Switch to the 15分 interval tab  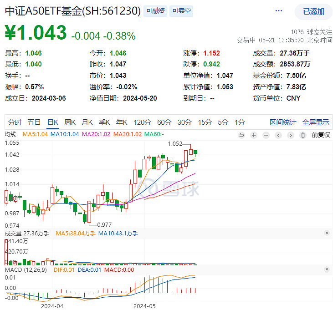[205, 122]
